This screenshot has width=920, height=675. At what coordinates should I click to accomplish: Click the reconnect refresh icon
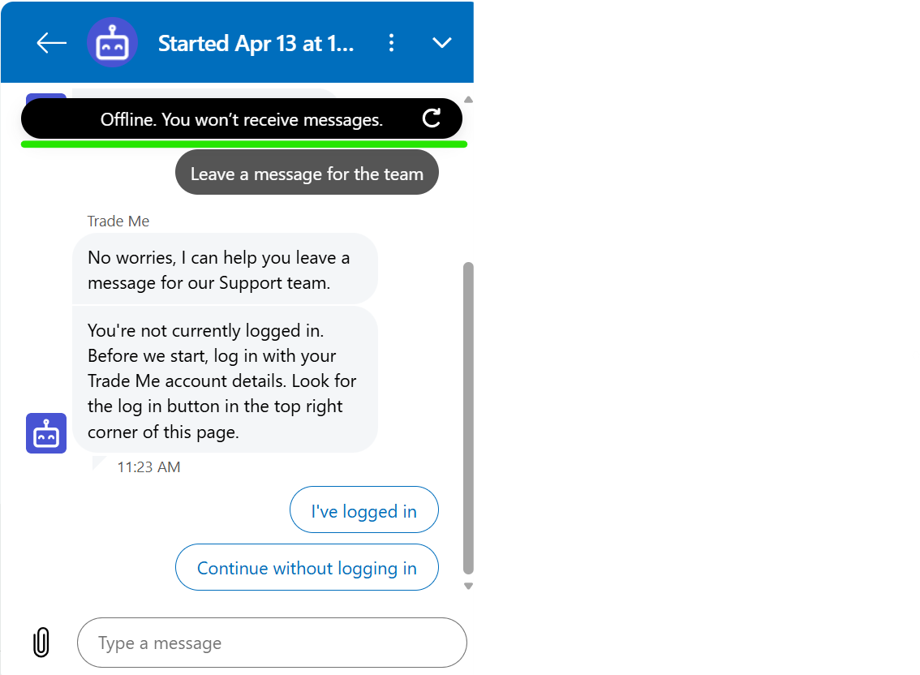coord(432,119)
